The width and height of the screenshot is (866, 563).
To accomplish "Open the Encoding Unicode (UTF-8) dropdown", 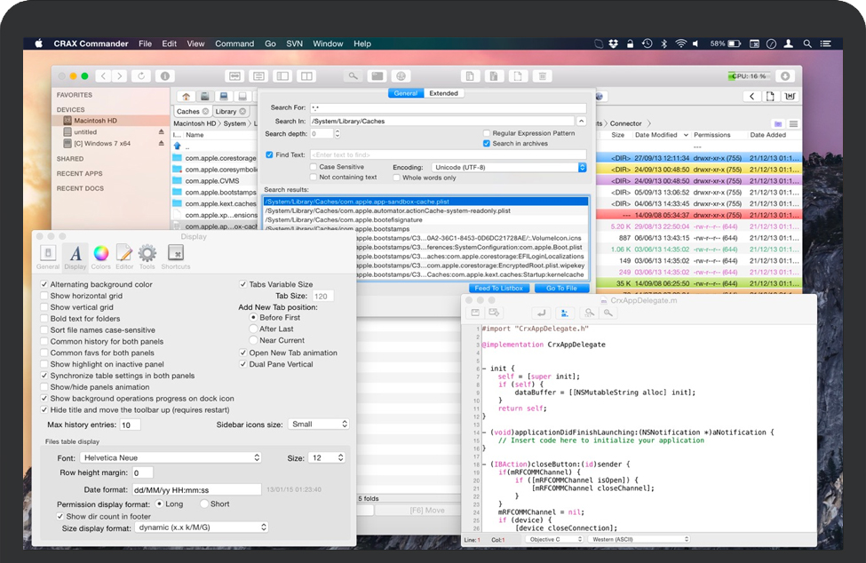I will pos(509,167).
